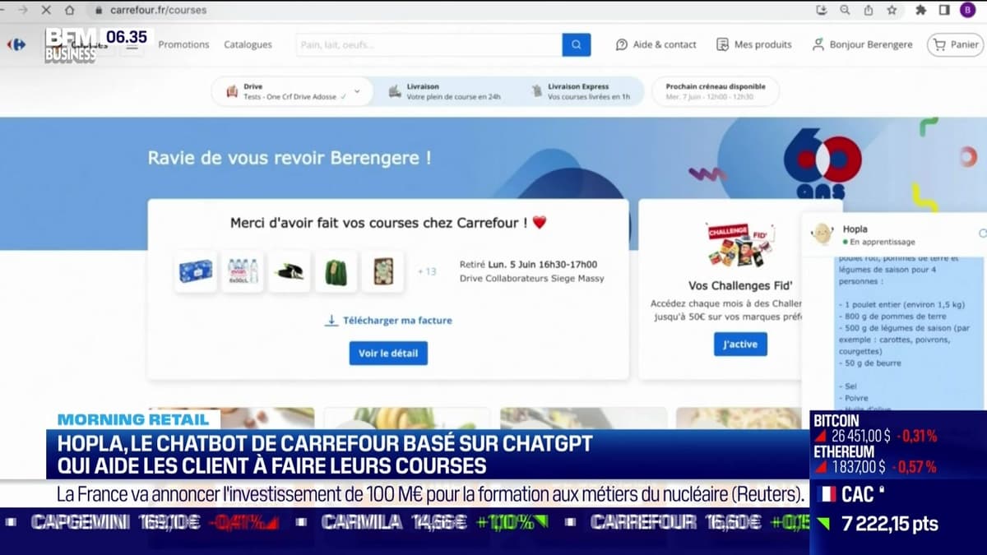Click the Voir le détail button
This screenshot has width=987, height=555.
point(388,354)
